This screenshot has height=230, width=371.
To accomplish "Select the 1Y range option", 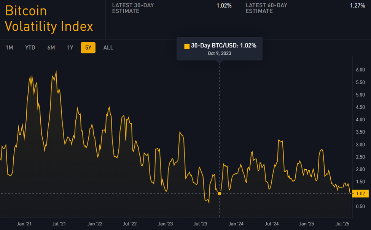I will [70, 47].
